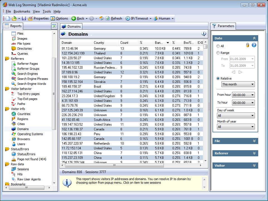
Task: Open the This month relative date dropdown
Action: (238, 84)
